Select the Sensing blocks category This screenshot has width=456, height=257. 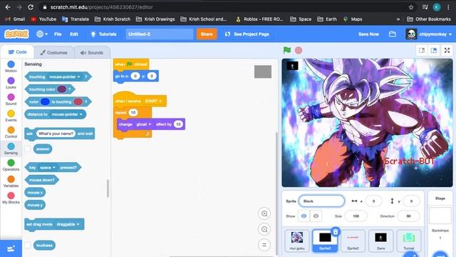(x=11, y=148)
